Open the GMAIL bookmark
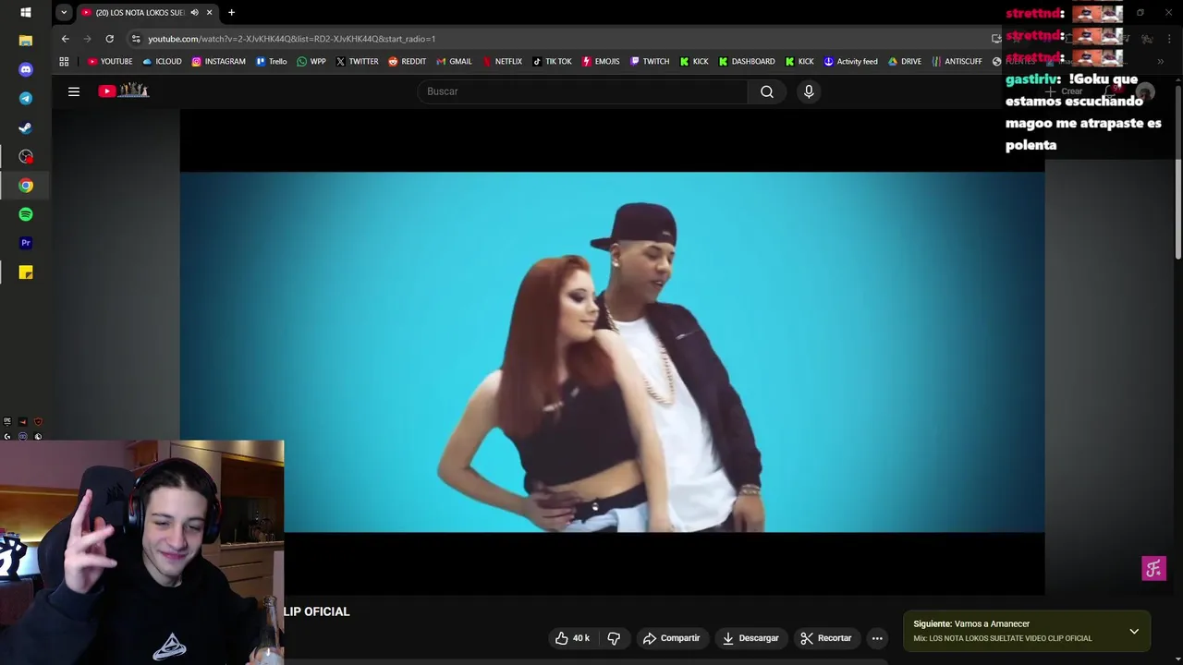Image resolution: width=1183 pixels, height=665 pixels. click(453, 62)
